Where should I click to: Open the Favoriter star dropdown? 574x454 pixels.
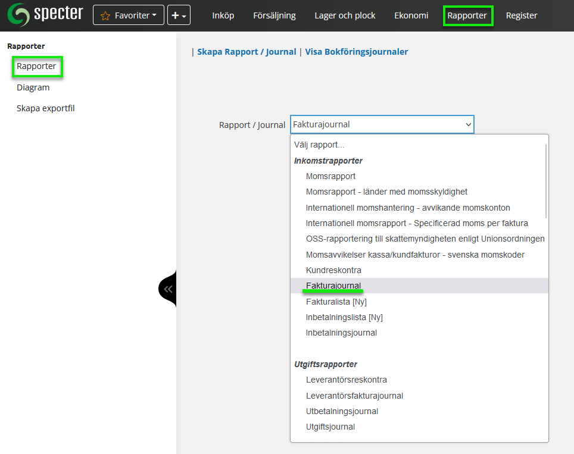click(x=128, y=15)
